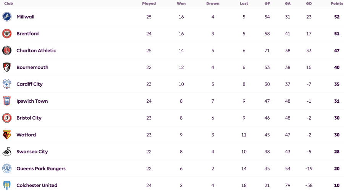Click the Bristol City robin crest
Viewport: 344px width, 191px height.
[x=7, y=118]
